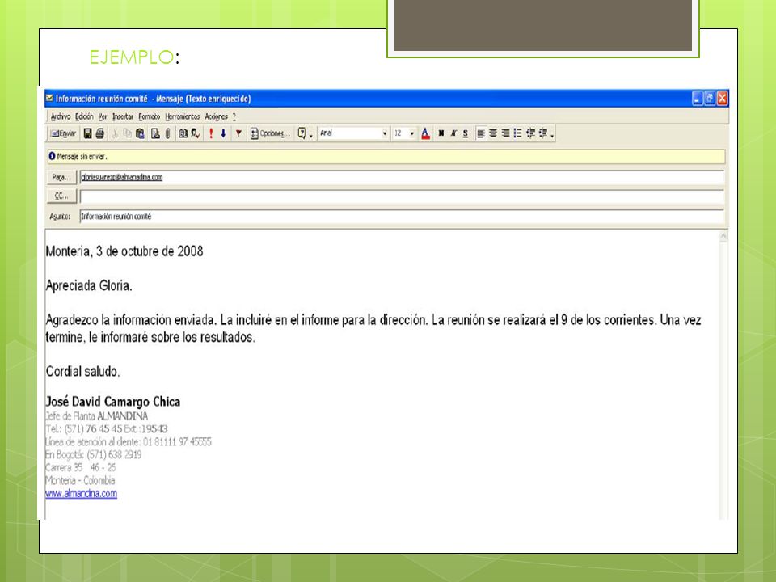The image size is (776, 582).
Task: Toggle underline S formatting
Action: coord(466,133)
